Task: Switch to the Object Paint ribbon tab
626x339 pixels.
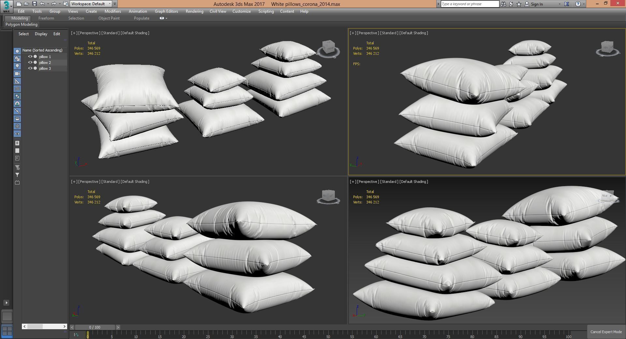Action: (x=109, y=18)
